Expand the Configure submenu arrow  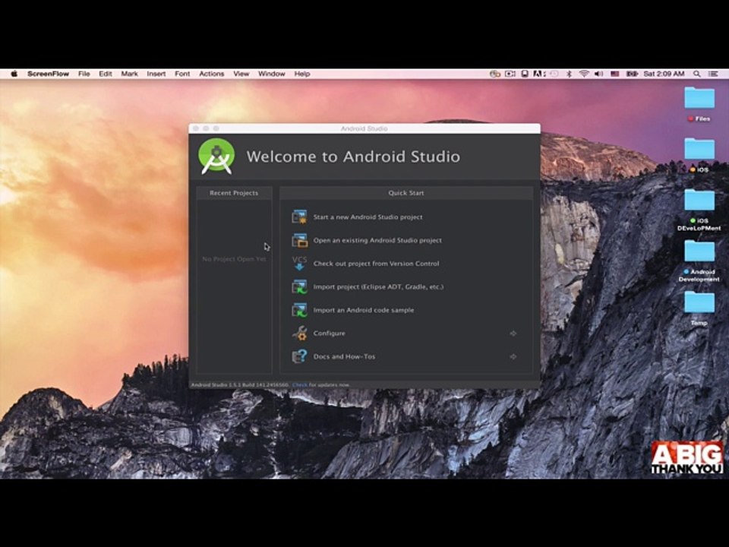pyautogui.click(x=513, y=334)
